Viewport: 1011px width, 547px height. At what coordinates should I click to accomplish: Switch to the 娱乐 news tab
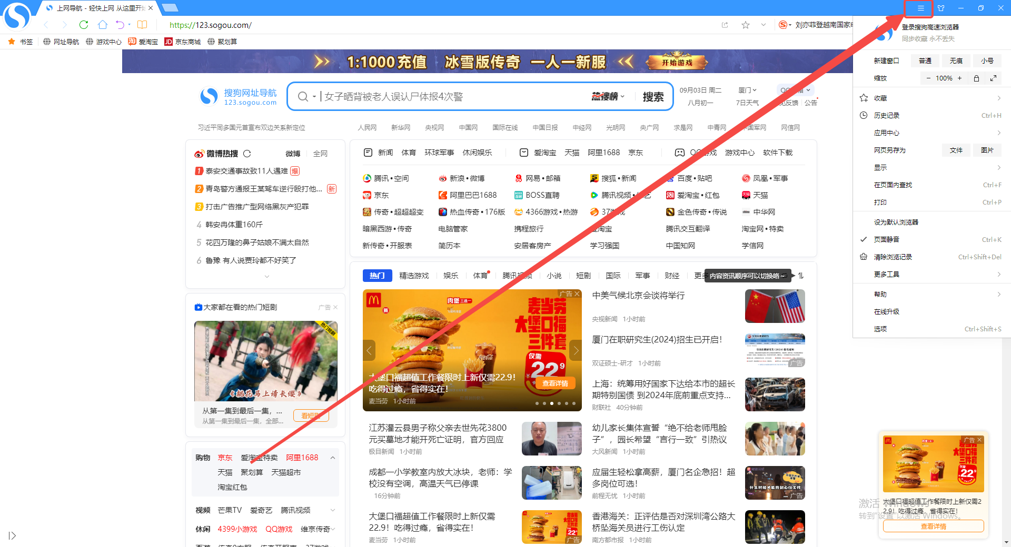(451, 276)
